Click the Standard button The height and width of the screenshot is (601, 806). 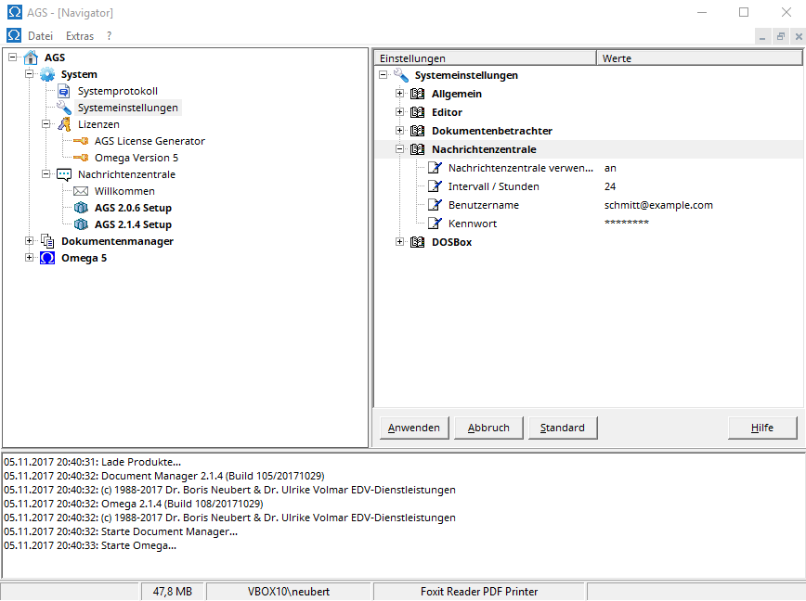click(563, 428)
